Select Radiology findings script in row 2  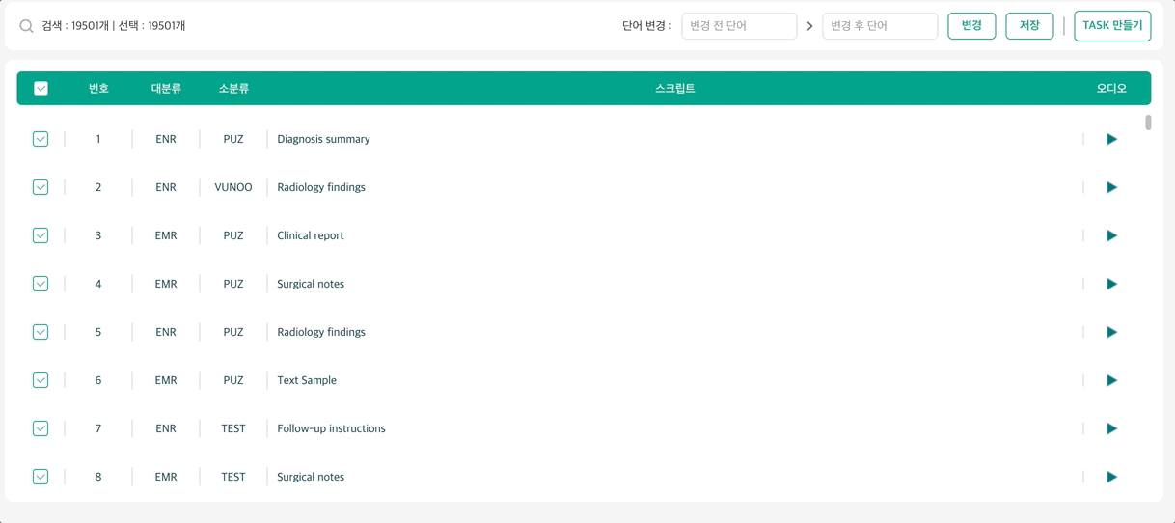(321, 187)
